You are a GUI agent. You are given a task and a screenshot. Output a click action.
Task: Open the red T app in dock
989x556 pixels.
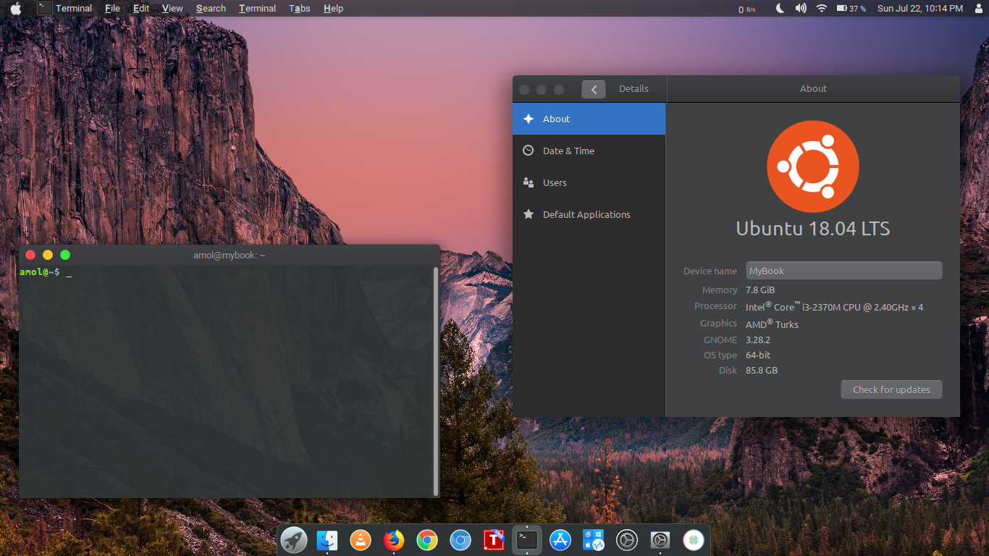point(494,540)
